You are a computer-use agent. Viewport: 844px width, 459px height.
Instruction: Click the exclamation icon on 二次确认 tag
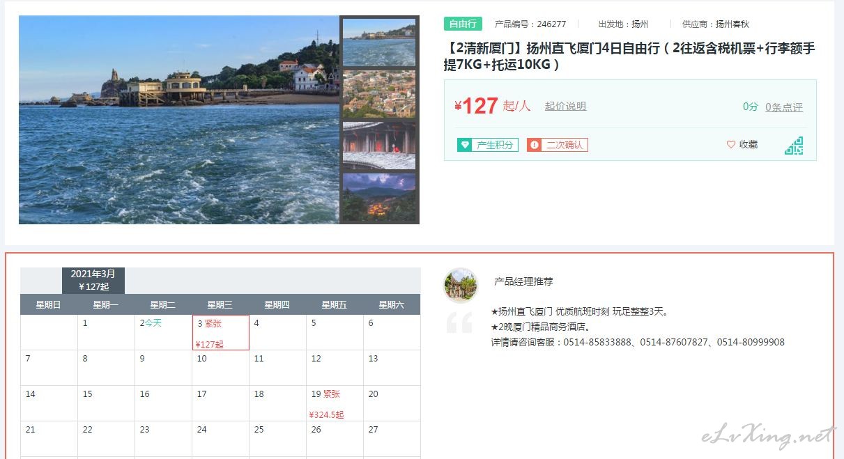click(535, 145)
